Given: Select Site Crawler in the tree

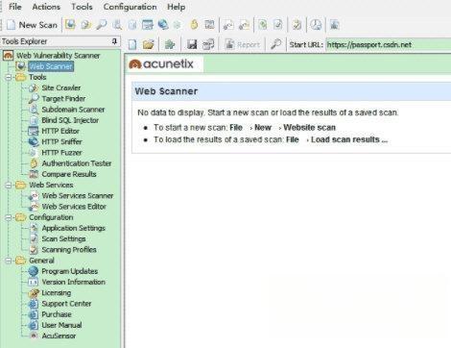Looking at the screenshot, I should 60,87.
